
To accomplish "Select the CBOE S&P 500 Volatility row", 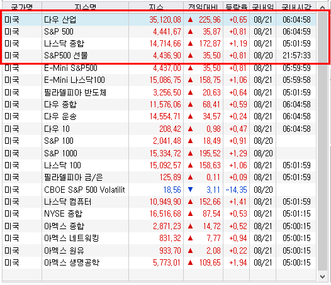I will point(159,190).
